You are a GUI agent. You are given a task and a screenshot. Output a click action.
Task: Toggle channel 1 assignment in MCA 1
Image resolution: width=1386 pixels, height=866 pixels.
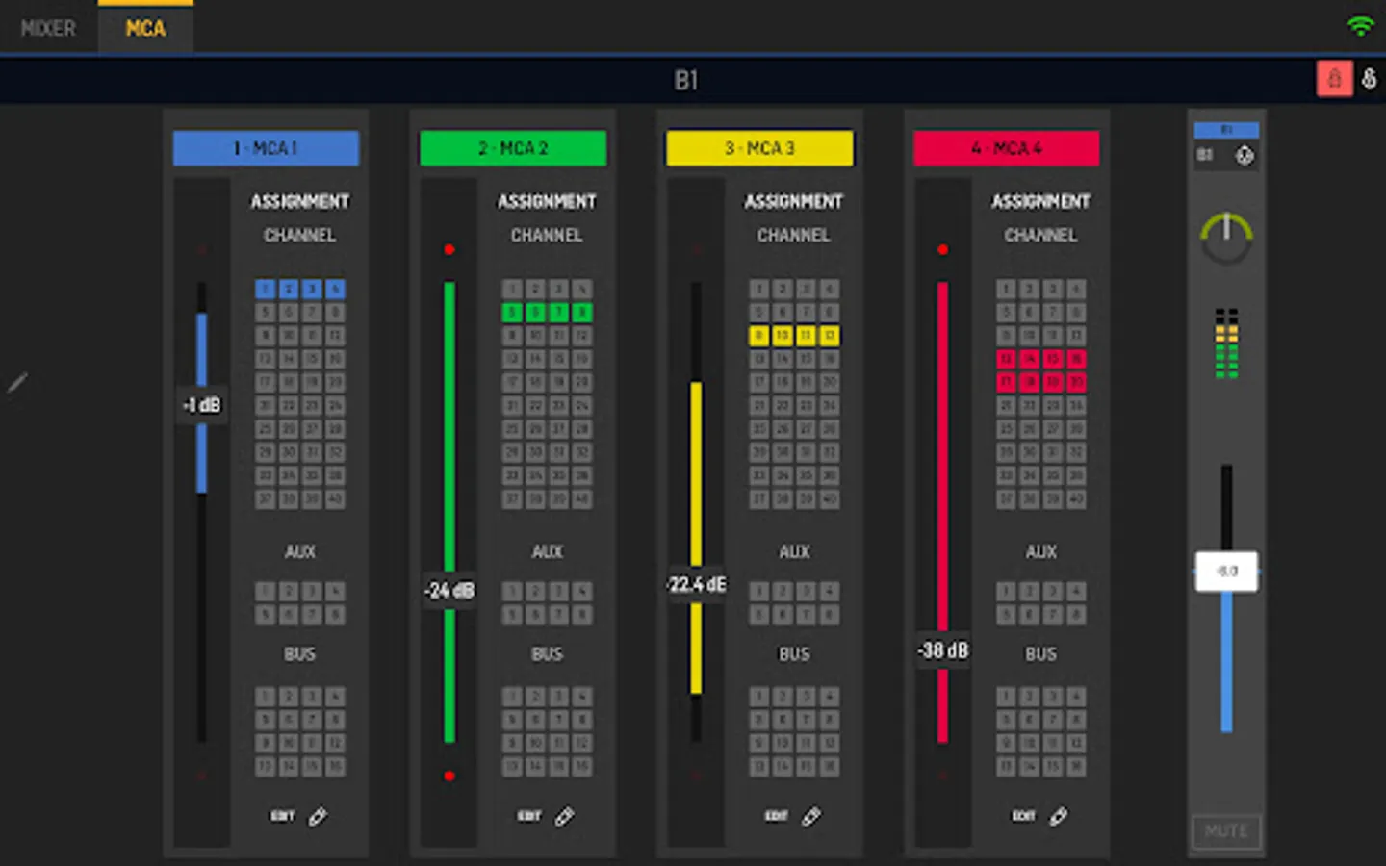[265, 289]
